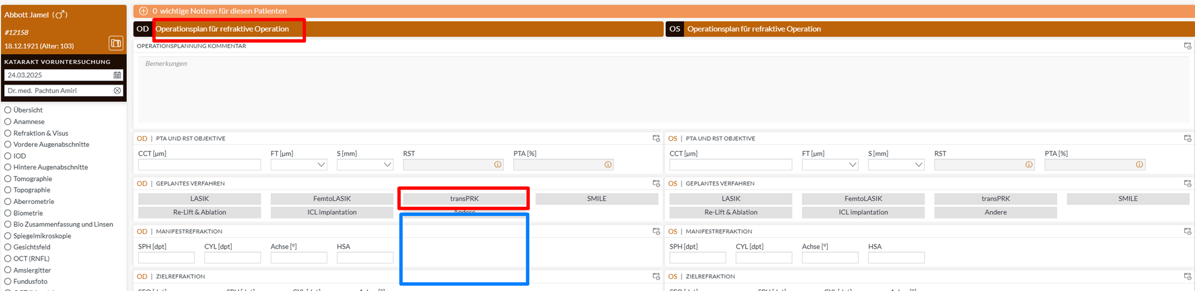This screenshot has height=291, width=1195.
Task: Clear the doctor field Dr. med. Pachtun Amiri
Action: click(x=117, y=91)
